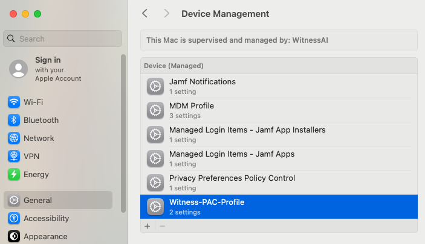Click the Jamf Notifications profile gear icon
The image size is (425, 244).
pyautogui.click(x=155, y=86)
